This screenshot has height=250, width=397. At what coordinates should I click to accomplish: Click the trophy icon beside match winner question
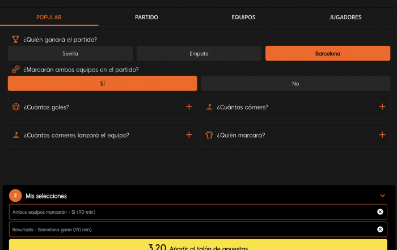tap(15, 39)
